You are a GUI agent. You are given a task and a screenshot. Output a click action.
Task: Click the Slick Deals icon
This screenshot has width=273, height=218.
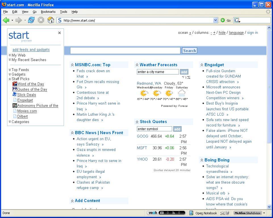[x=15, y=94]
